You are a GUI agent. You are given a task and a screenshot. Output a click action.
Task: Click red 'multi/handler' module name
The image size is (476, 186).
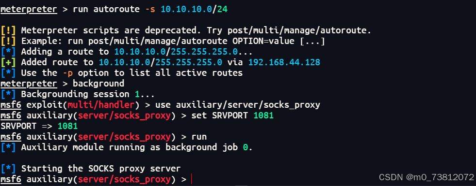click(x=101, y=105)
